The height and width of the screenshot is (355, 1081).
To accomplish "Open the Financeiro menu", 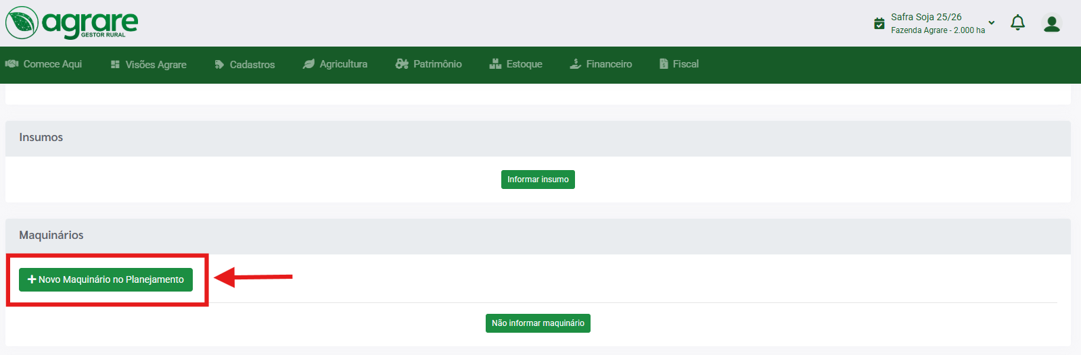I will pos(601,64).
